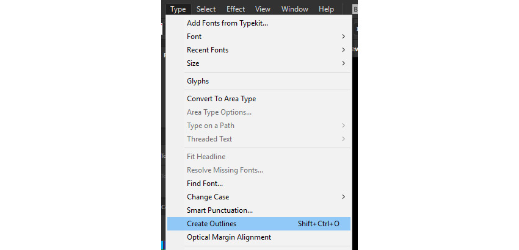Expand the Font submenu
519x250 pixels.
point(194,37)
